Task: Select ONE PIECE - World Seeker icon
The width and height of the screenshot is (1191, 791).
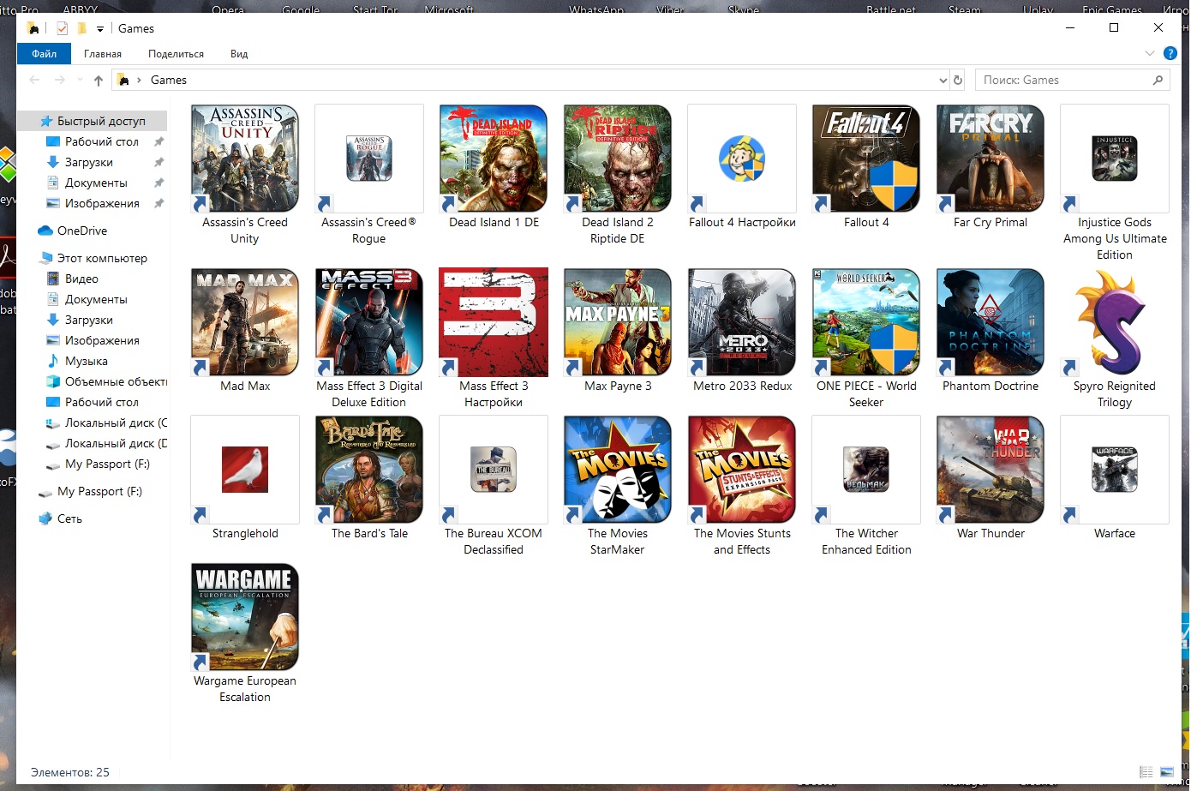Action: coord(866,322)
